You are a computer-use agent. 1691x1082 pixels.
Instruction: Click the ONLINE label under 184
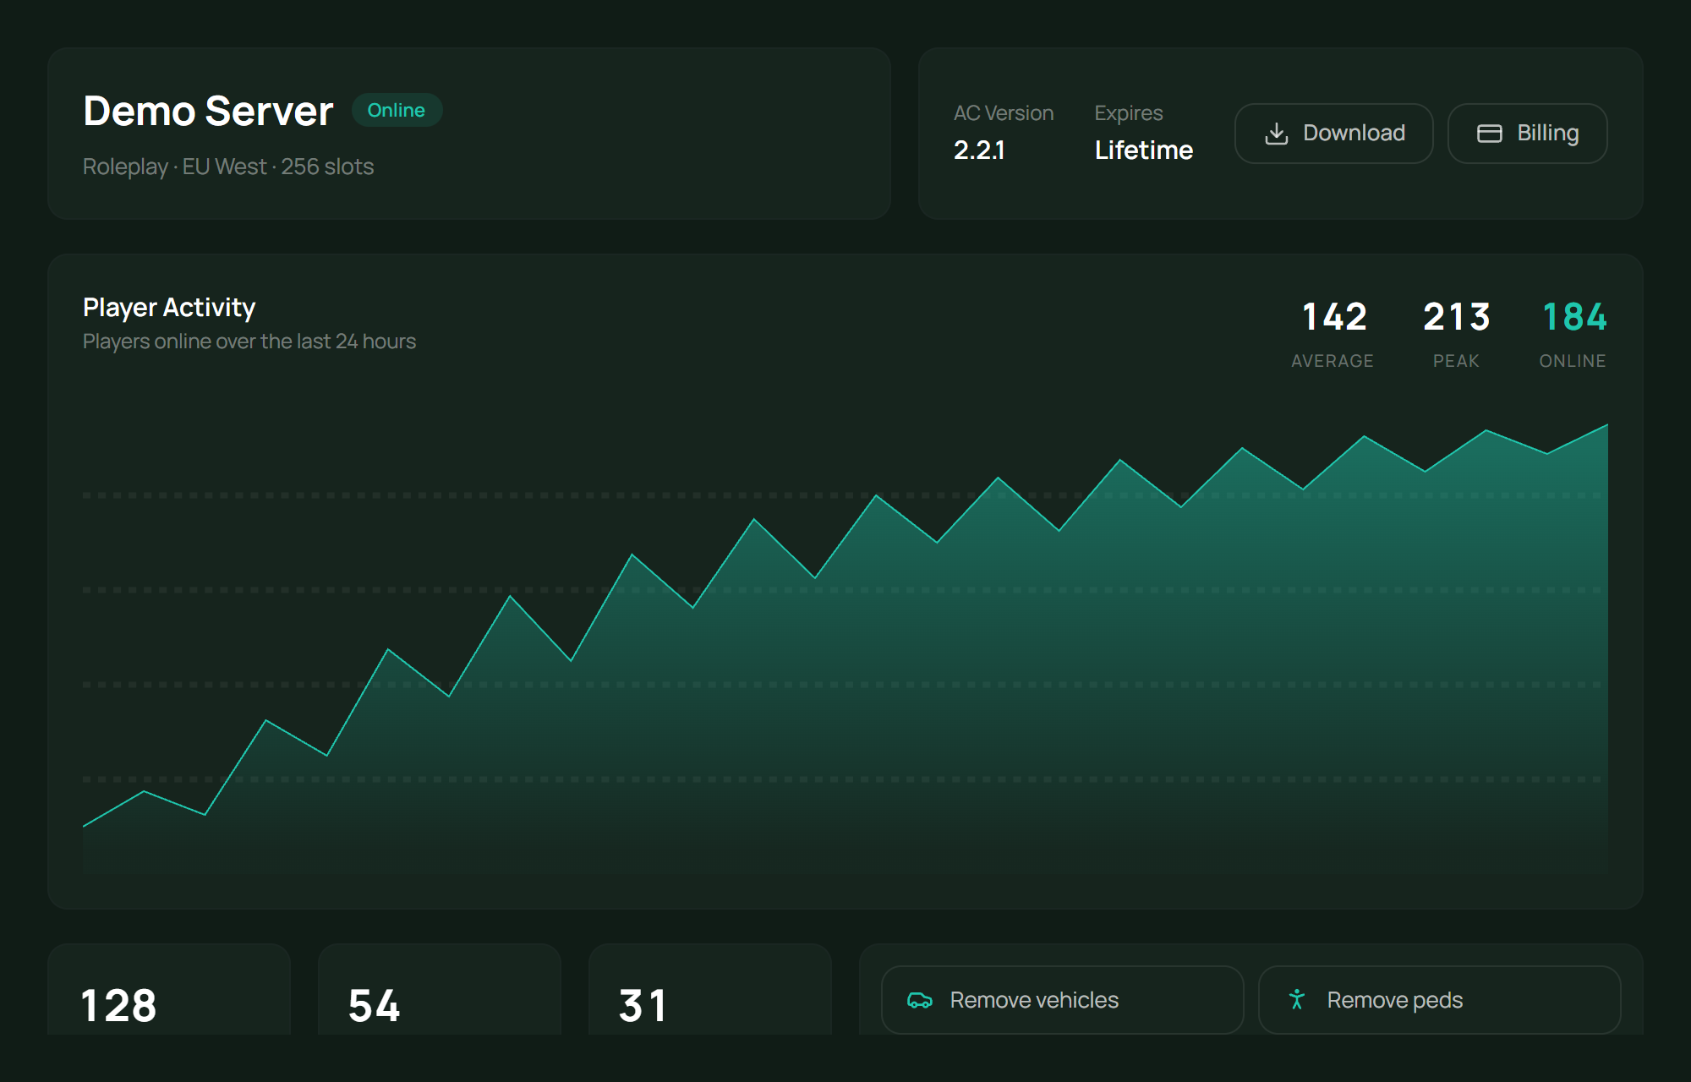pyautogui.click(x=1573, y=361)
